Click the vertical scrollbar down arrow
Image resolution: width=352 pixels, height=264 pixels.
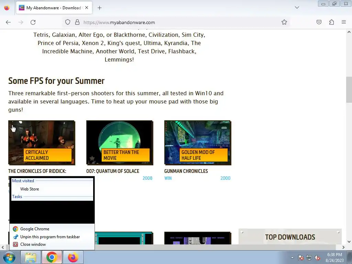pyautogui.click(x=349, y=242)
